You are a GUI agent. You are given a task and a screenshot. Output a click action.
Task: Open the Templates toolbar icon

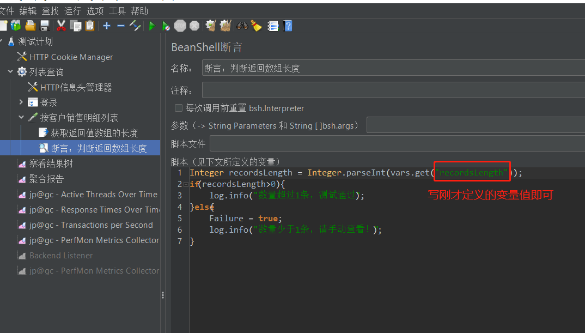tap(16, 26)
